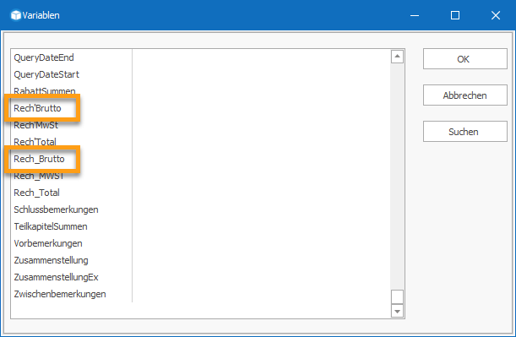The width and height of the screenshot is (516, 337).
Task: Choose the Rech'Brutto list entry
Action: pos(37,108)
